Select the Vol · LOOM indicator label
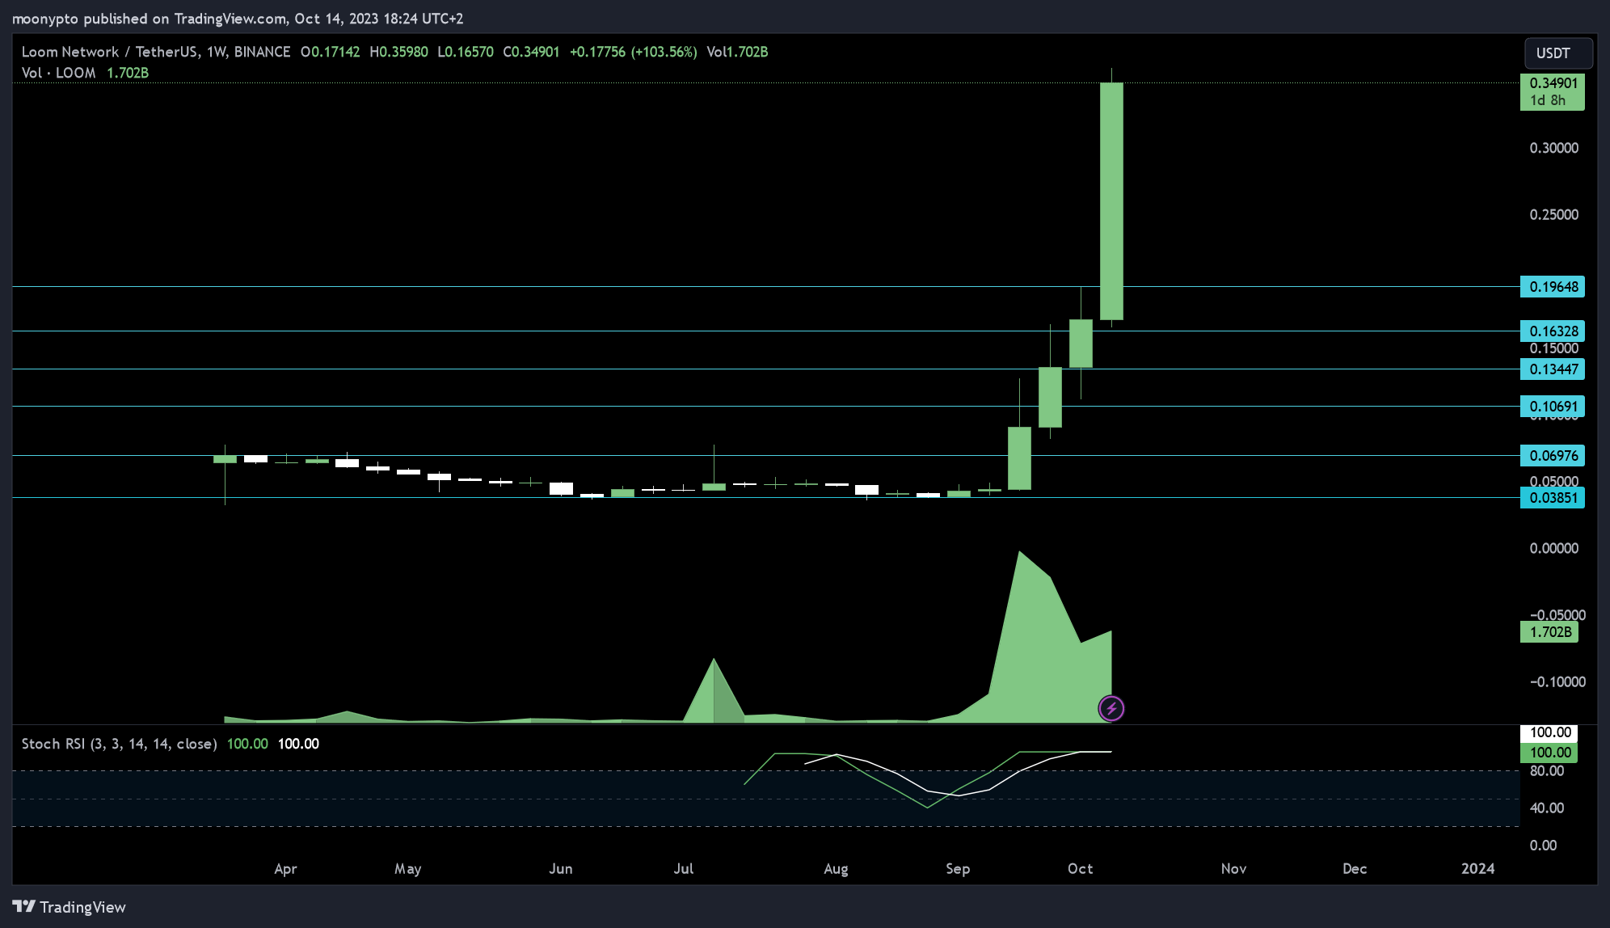The height and width of the screenshot is (928, 1610). pos(58,73)
